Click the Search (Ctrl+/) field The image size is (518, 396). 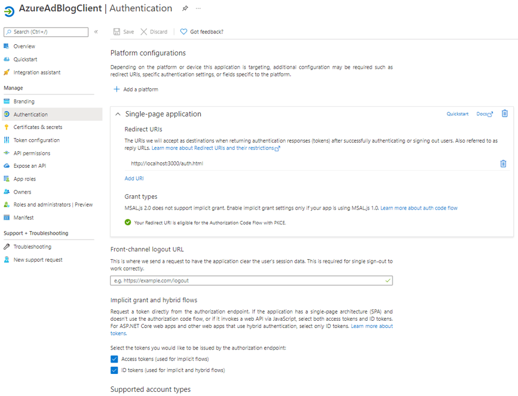tap(46, 32)
